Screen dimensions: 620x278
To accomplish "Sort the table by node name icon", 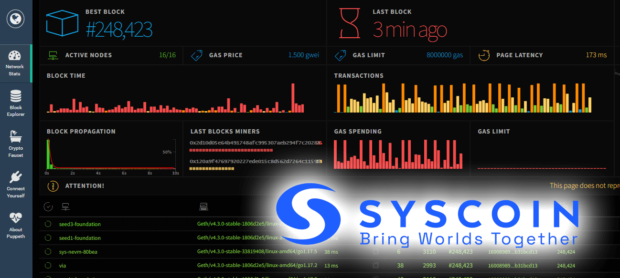I will pos(66,206).
